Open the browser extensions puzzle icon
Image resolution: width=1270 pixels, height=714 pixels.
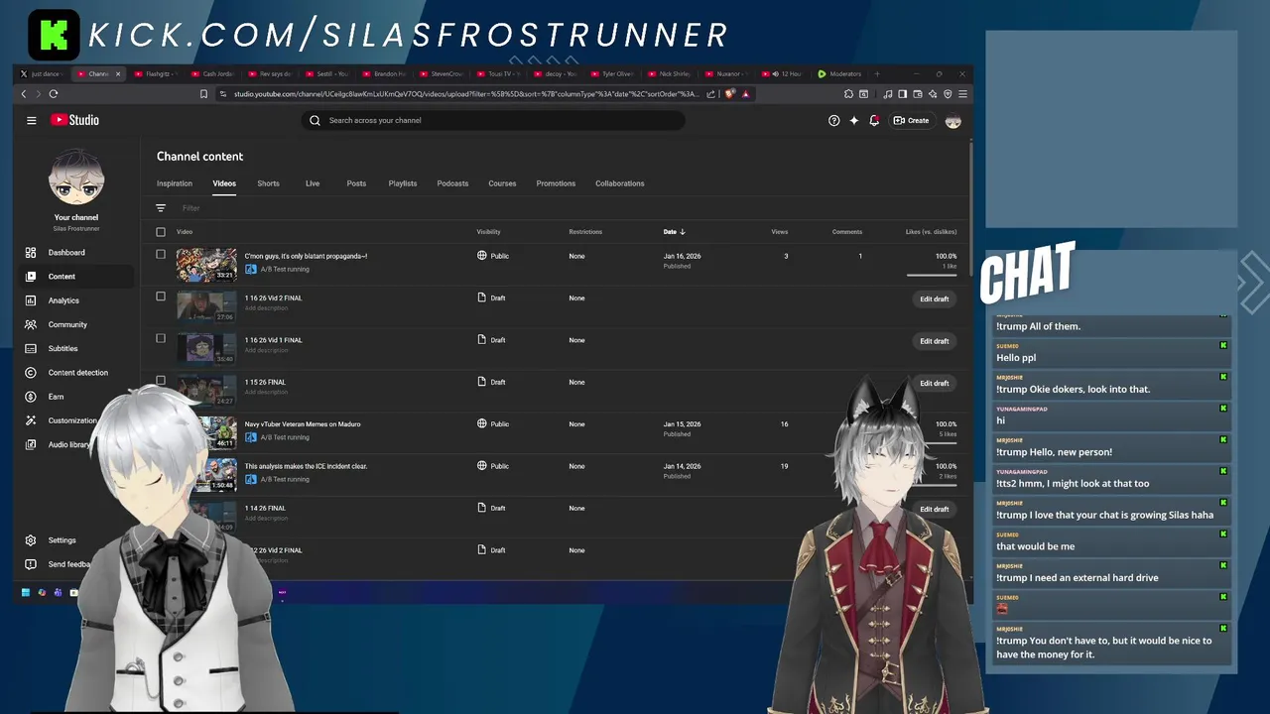click(x=848, y=94)
